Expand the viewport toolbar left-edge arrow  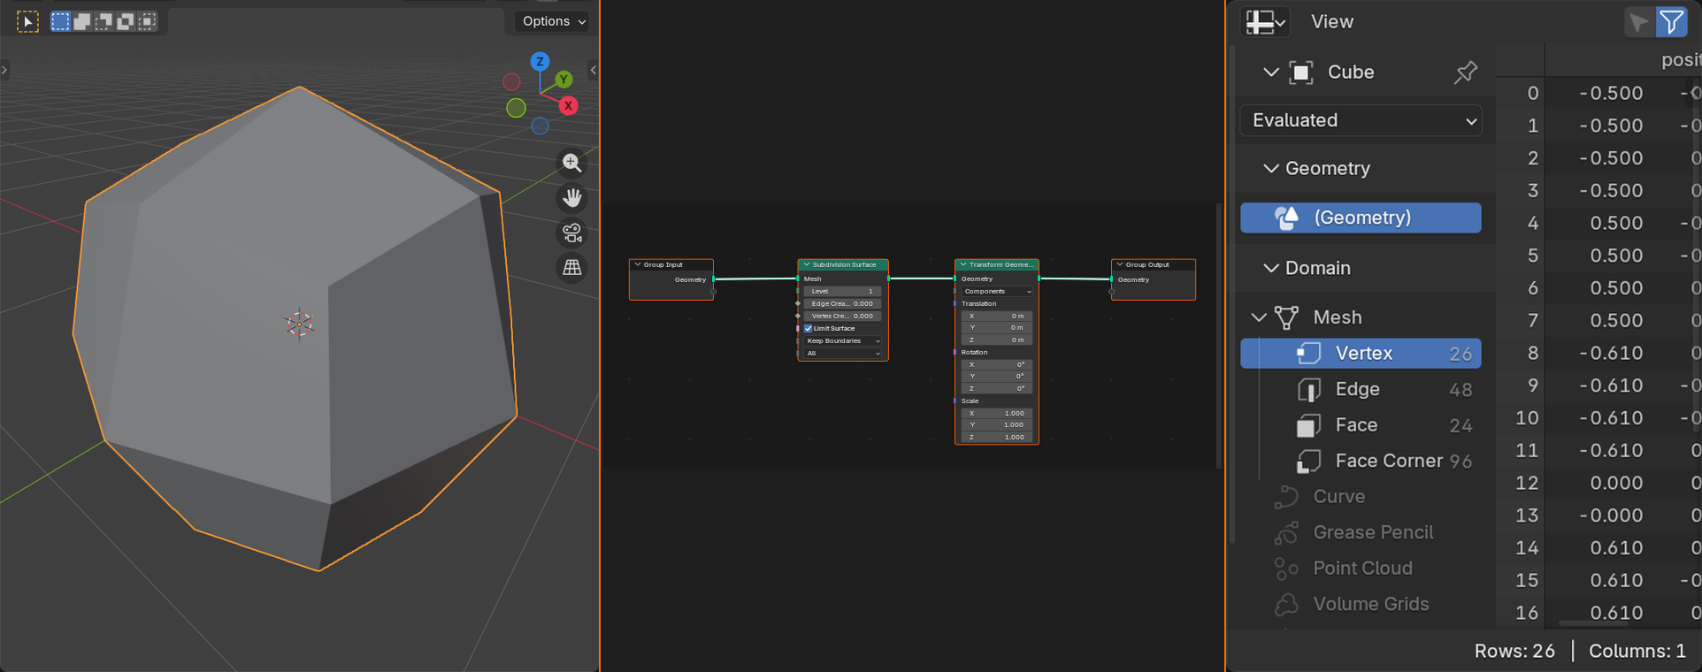tap(4, 70)
